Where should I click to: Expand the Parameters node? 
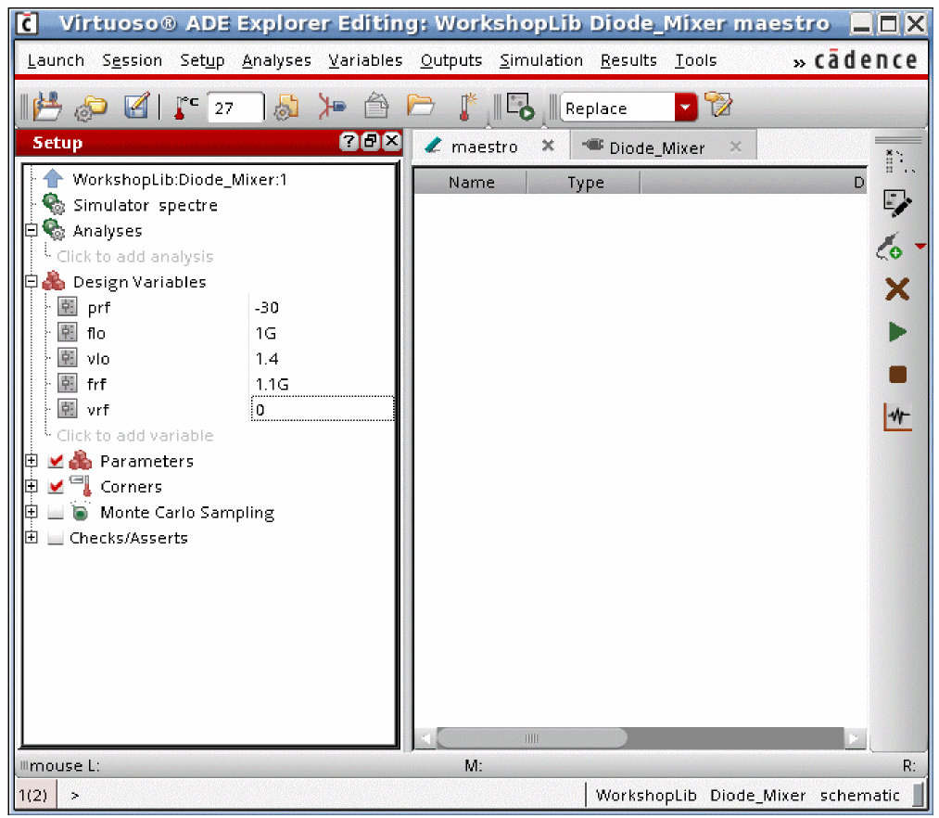32,460
